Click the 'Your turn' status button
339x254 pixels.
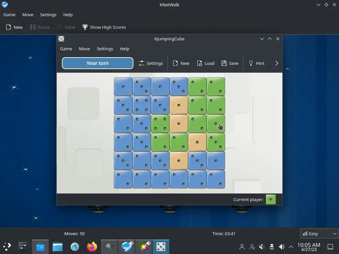coord(98,63)
